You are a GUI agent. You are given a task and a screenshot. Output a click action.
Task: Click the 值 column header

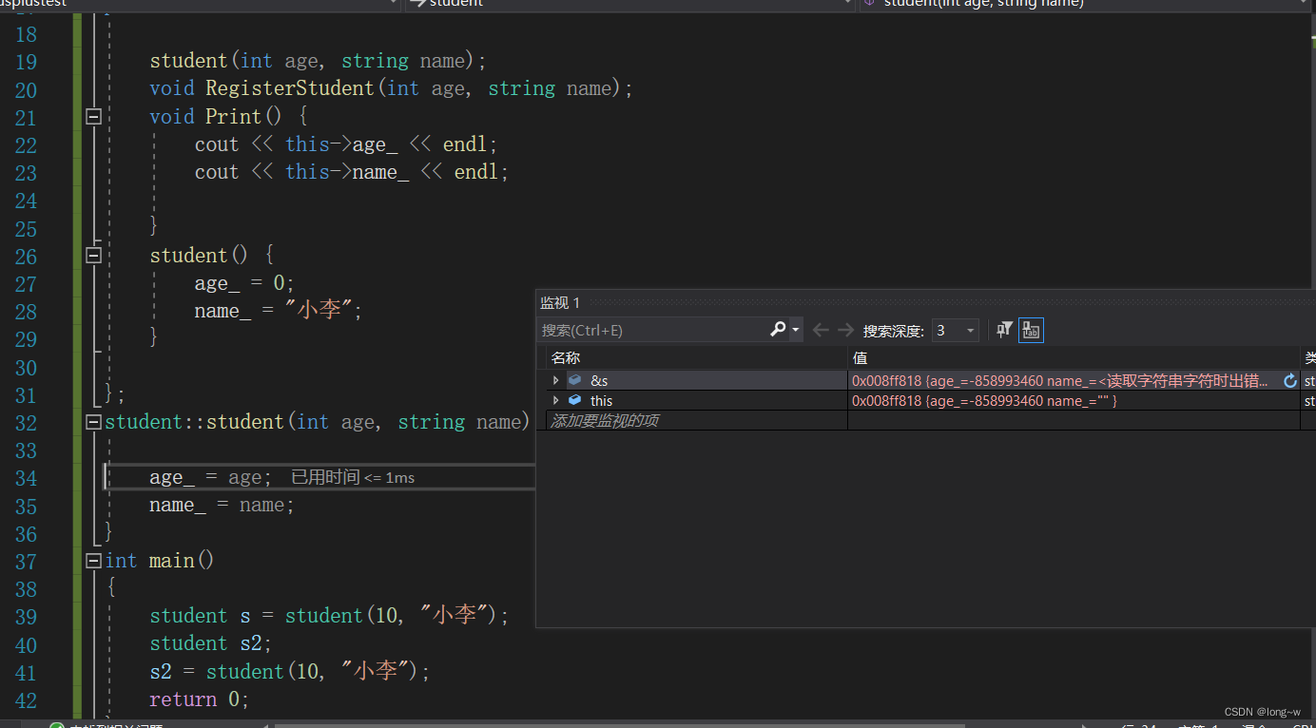pos(860,357)
